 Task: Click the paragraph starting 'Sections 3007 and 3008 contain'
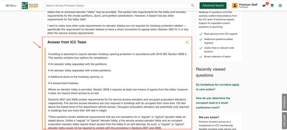(119, 105)
